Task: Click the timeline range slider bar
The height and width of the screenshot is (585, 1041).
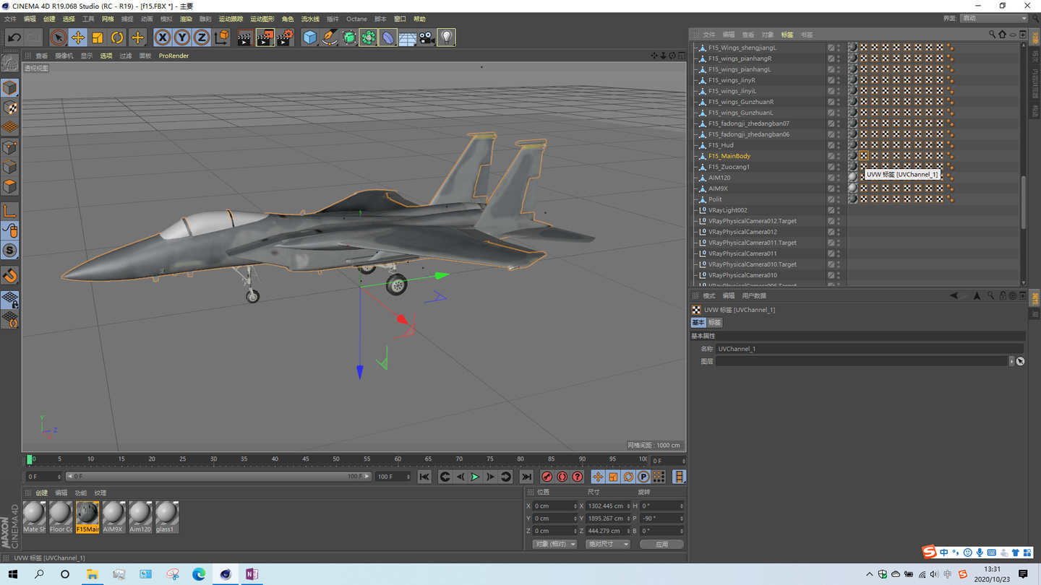Action: [x=218, y=477]
